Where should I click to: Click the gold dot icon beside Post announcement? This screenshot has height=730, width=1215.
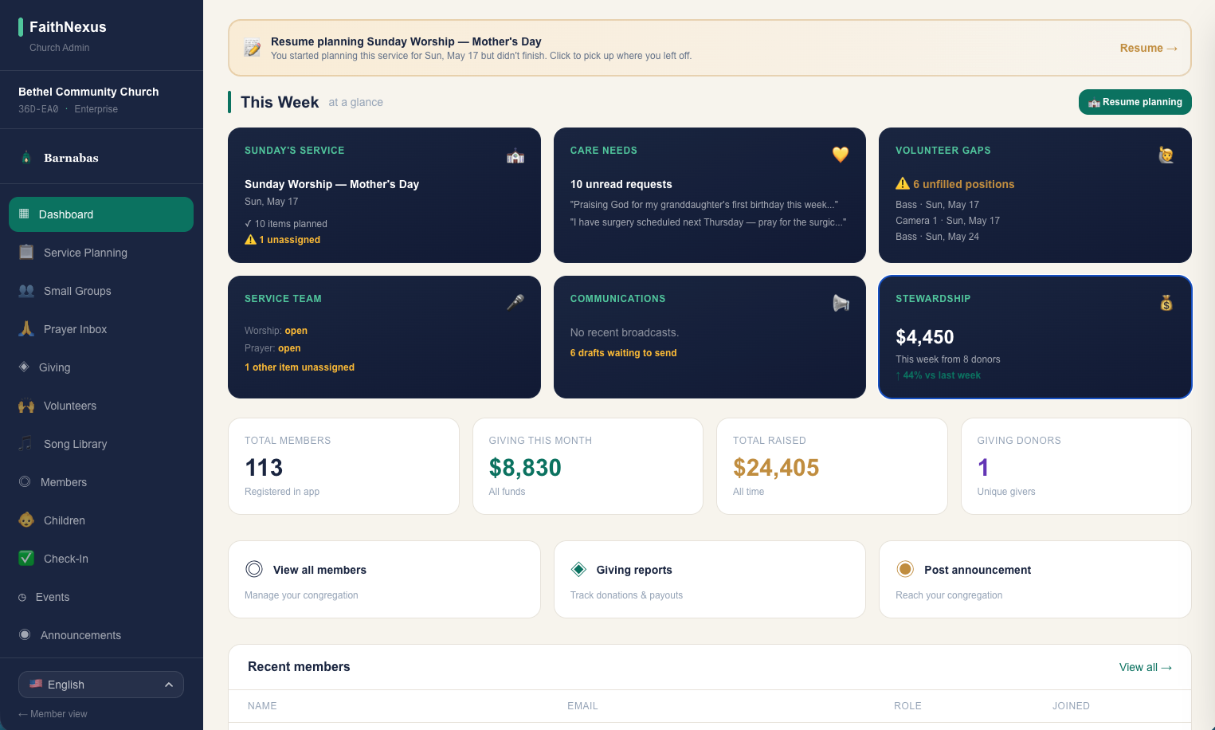point(905,569)
